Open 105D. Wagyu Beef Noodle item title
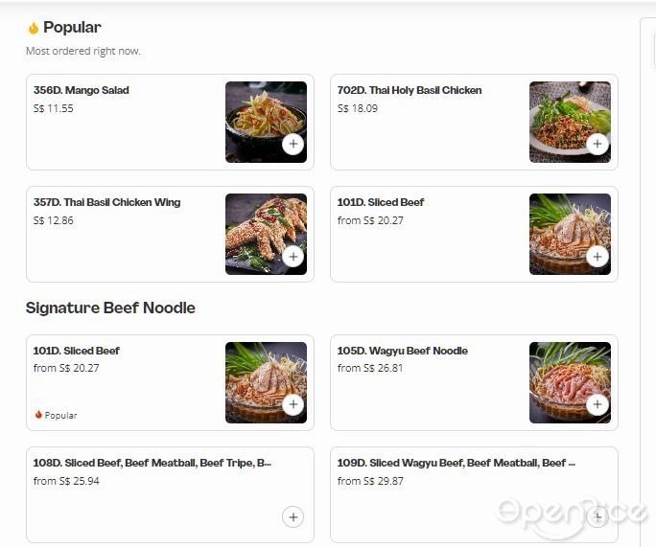Viewport: 656px width, 547px height. click(403, 351)
